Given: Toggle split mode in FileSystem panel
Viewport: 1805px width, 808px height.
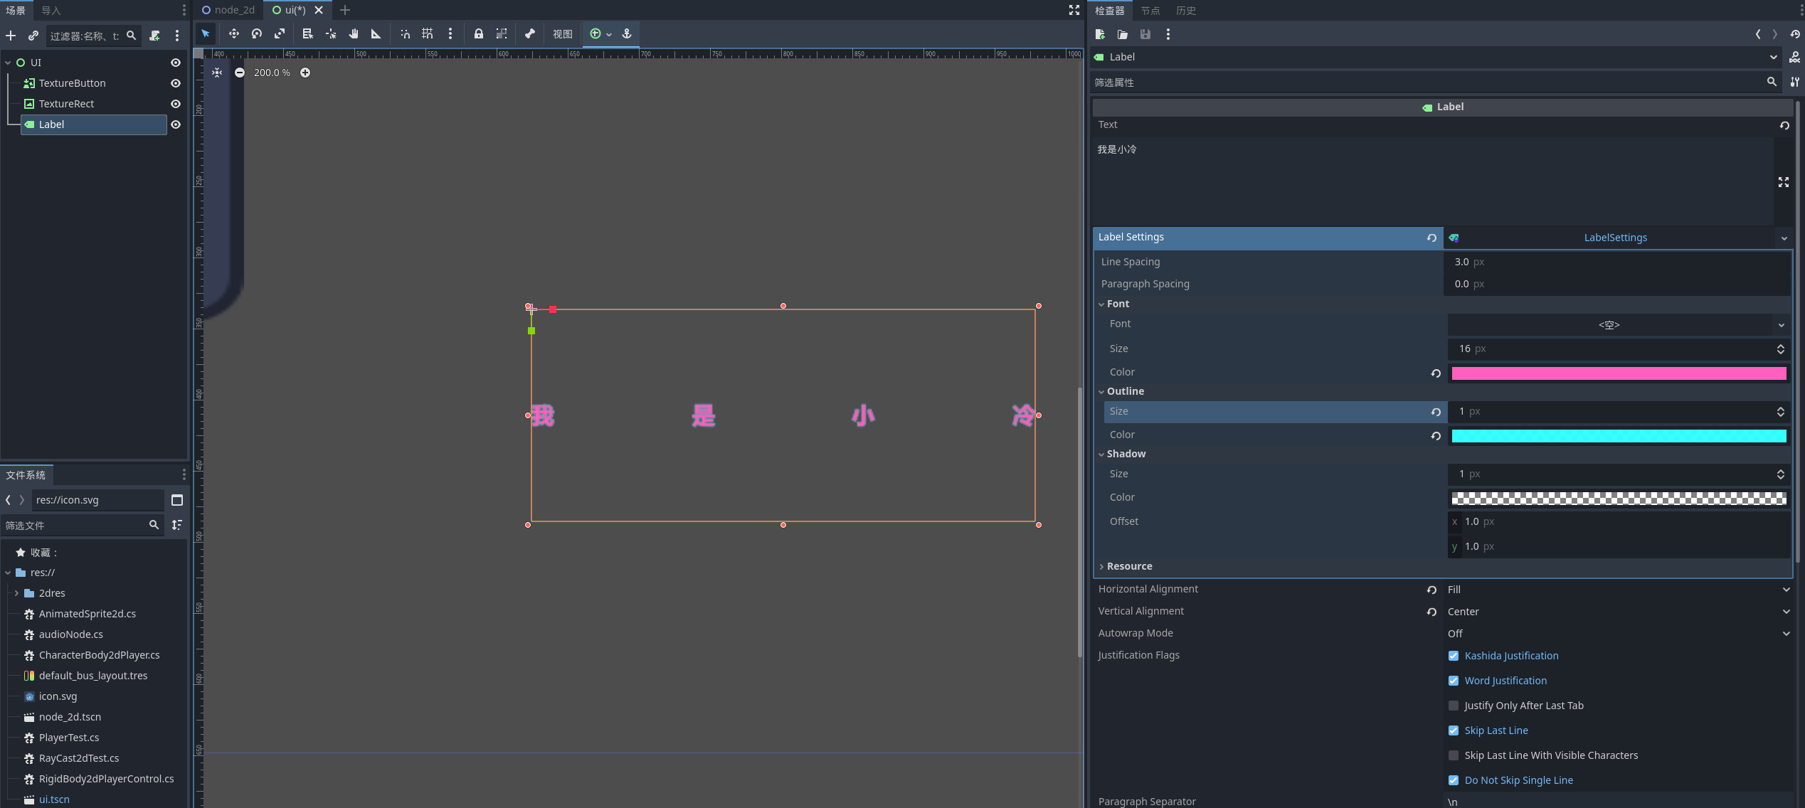Looking at the screenshot, I should pyautogui.click(x=177, y=500).
